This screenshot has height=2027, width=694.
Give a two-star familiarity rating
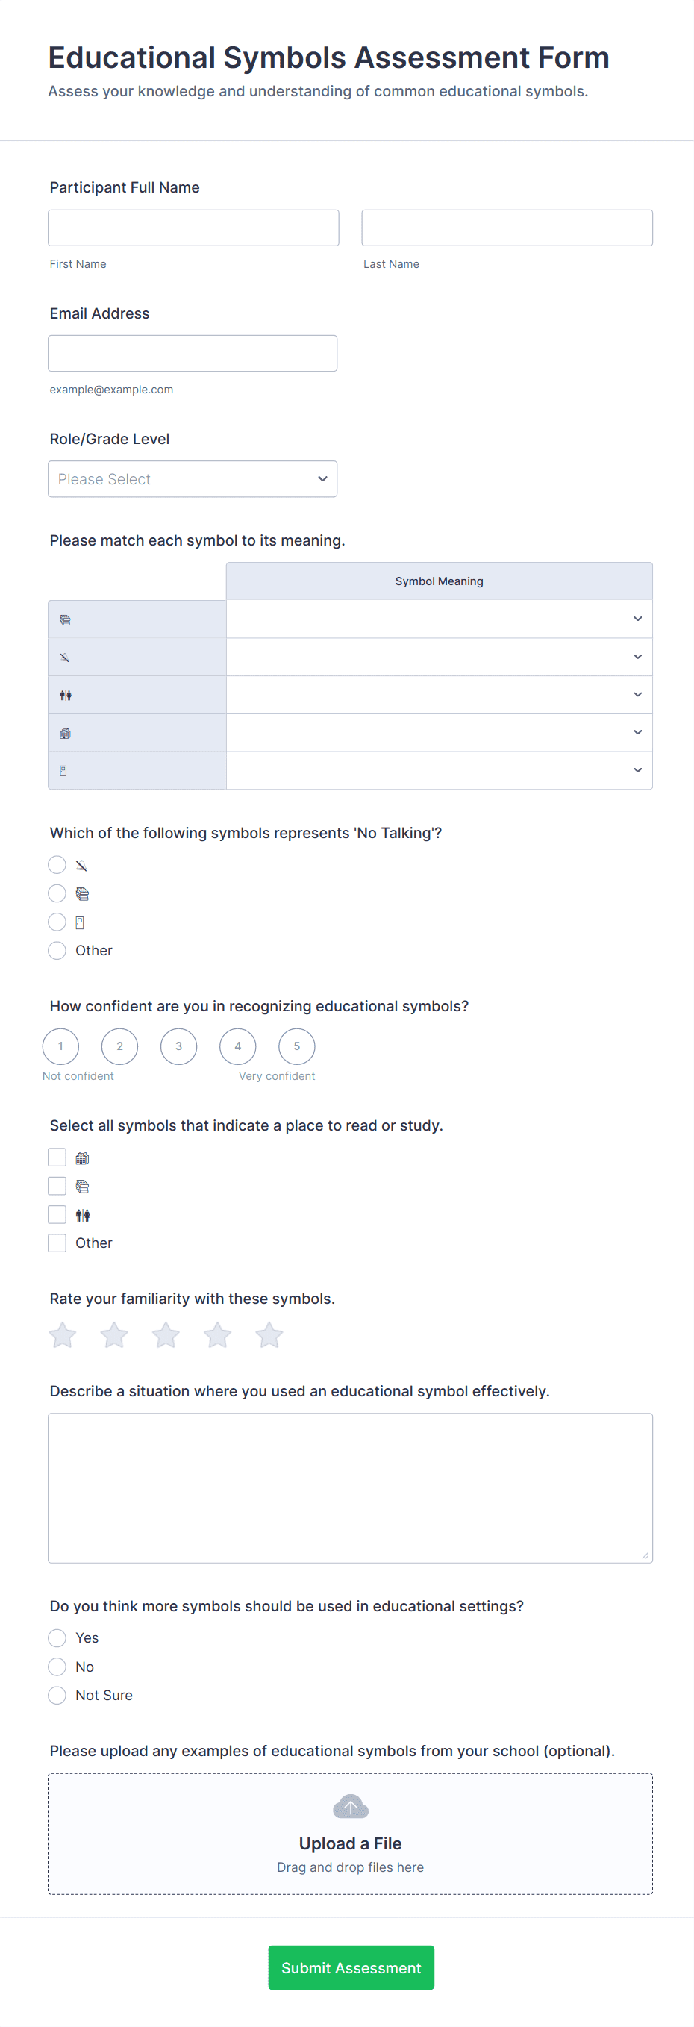coord(114,1334)
